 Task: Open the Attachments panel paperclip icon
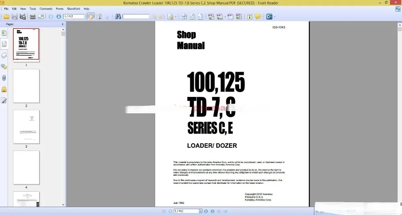coord(4,78)
